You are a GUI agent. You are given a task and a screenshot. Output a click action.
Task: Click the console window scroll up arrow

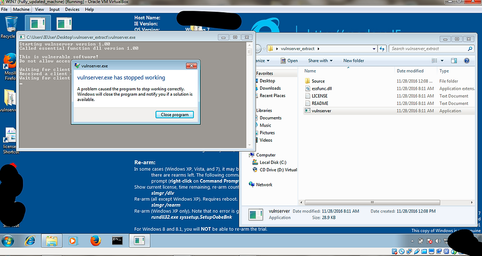[x=249, y=45]
